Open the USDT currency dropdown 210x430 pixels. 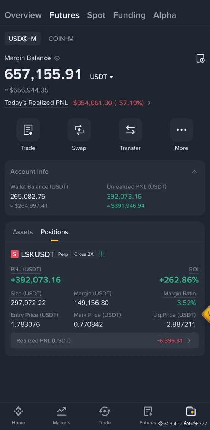tap(101, 77)
